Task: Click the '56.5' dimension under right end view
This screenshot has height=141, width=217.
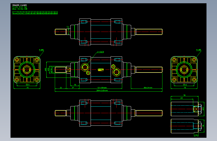Action: (x=185, y=85)
